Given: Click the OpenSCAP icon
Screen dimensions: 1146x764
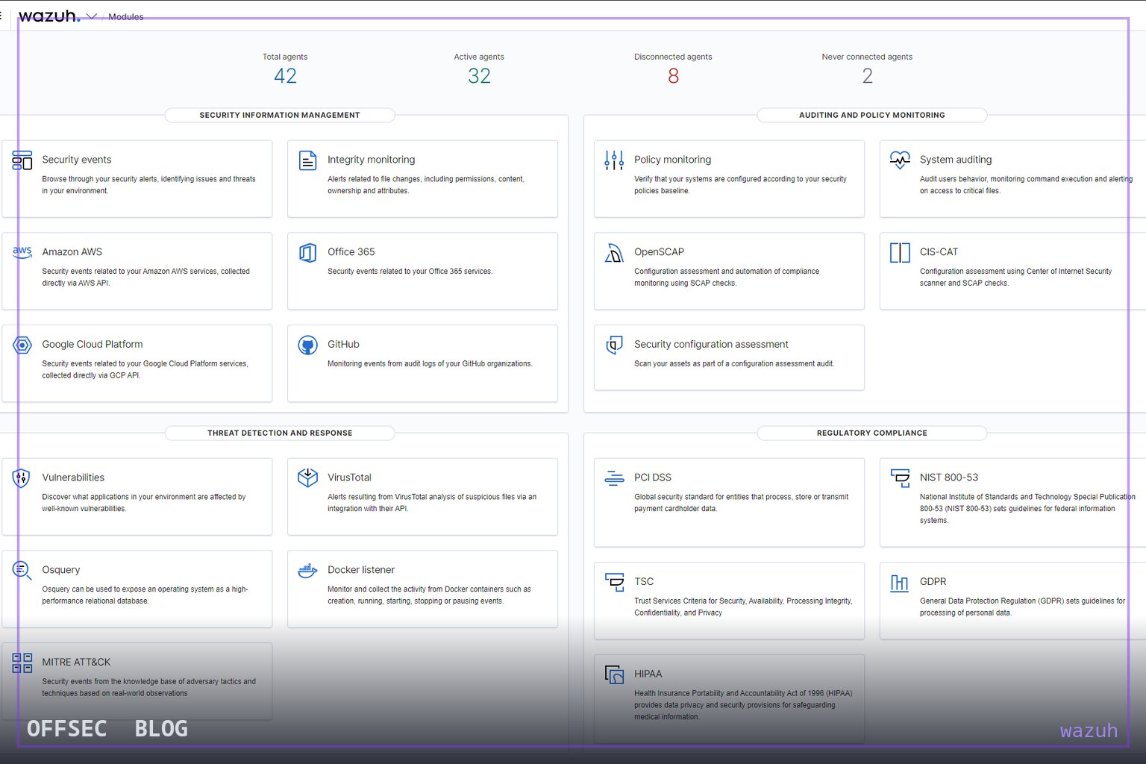Looking at the screenshot, I should (614, 252).
